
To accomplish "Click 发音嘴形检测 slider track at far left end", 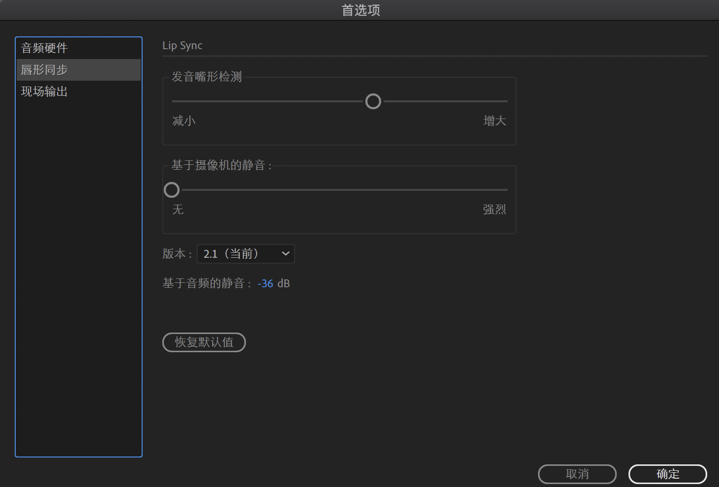I will pyautogui.click(x=174, y=101).
